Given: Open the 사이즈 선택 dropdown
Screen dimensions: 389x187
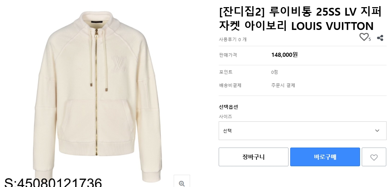Looking at the screenshot, I should point(302,131).
